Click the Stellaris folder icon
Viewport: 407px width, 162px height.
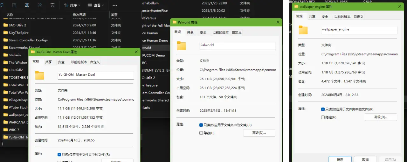click(5, 55)
